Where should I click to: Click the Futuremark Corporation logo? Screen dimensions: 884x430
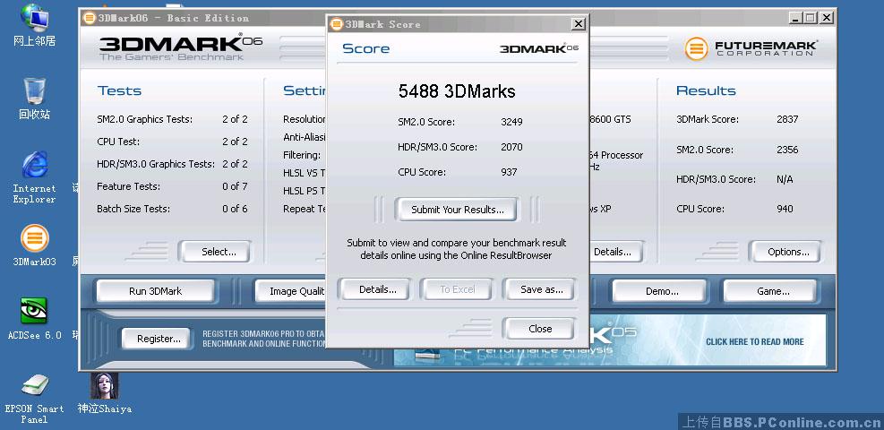pos(751,48)
